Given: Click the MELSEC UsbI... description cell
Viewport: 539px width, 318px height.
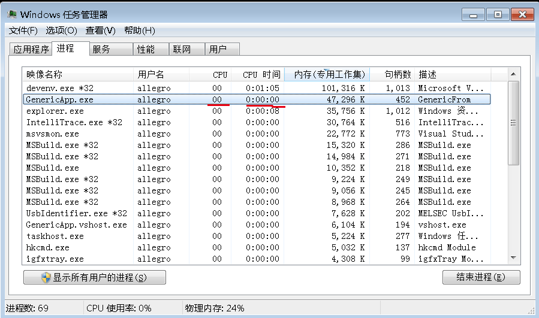Looking at the screenshot, I should (451, 213).
